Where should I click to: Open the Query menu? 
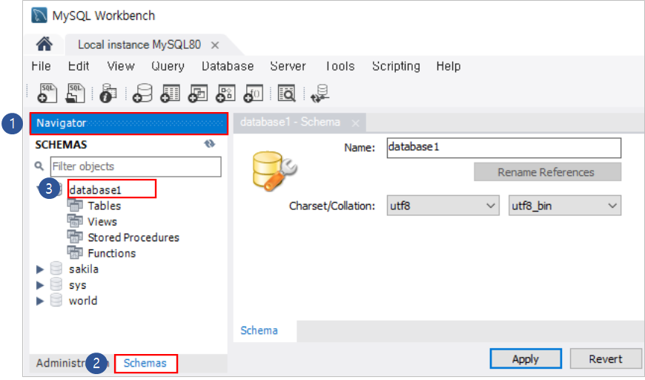pyautogui.click(x=168, y=66)
